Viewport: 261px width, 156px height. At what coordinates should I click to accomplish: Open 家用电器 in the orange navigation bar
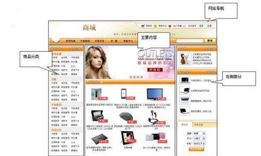[x=70, y=41]
